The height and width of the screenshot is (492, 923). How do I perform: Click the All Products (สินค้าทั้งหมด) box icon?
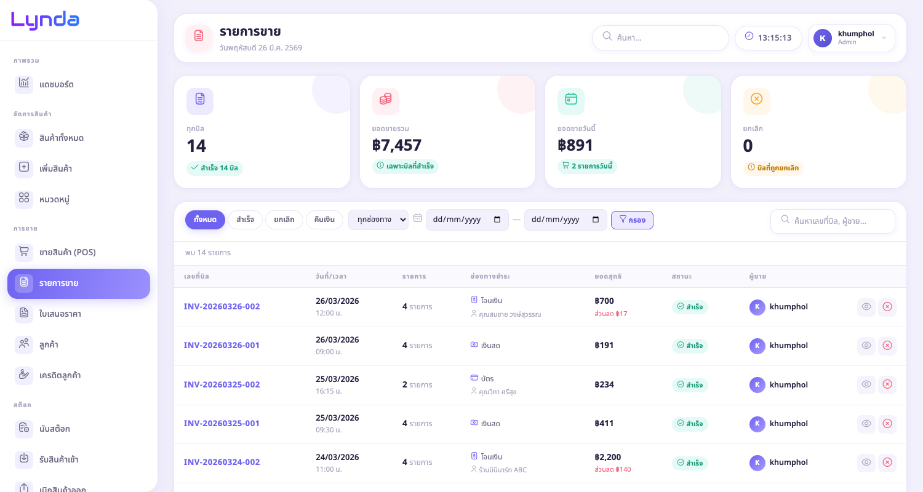tap(24, 138)
